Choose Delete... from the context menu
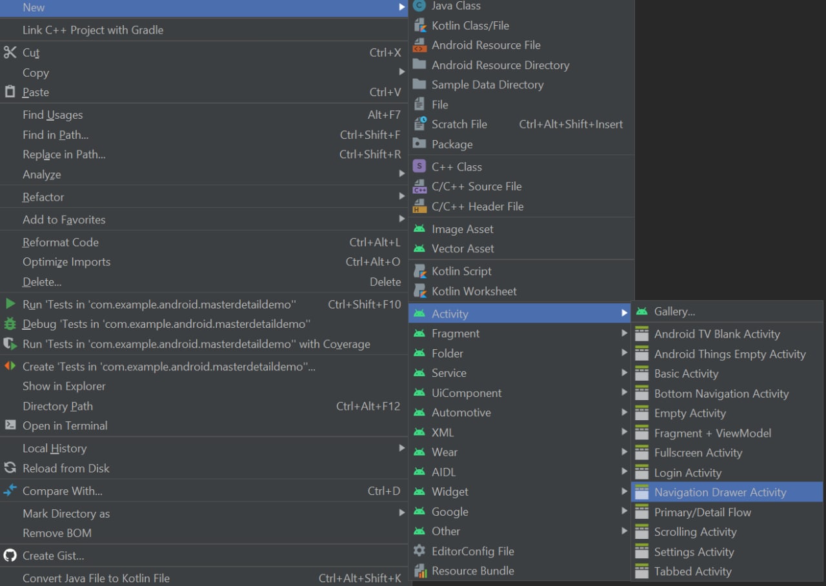 [x=204, y=281]
